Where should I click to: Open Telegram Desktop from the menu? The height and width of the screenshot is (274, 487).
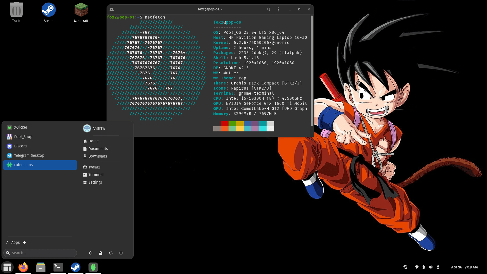point(29,156)
